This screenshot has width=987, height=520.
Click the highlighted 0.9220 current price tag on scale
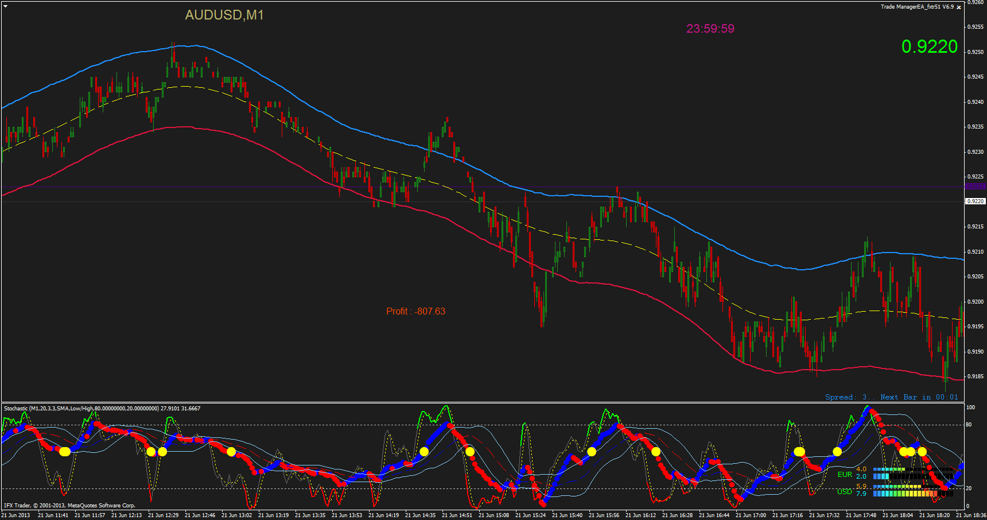tap(976, 201)
